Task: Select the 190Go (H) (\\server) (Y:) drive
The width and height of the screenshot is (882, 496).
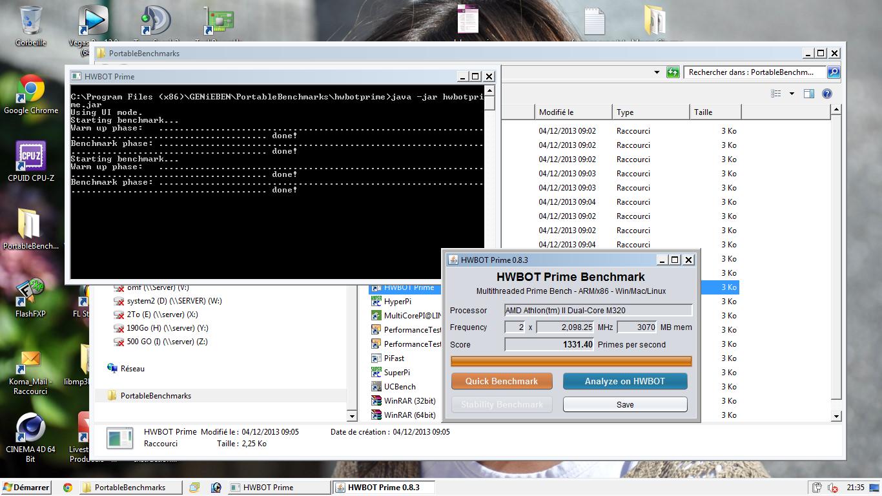Action: 161,328
